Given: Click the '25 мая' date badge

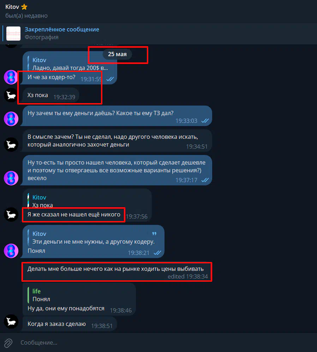Looking at the screenshot, I should pos(117,54).
